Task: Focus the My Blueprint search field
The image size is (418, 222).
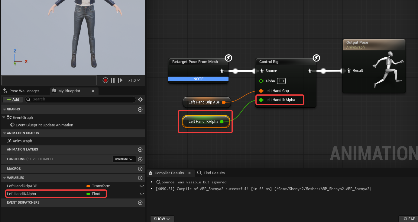Action: 80,99
